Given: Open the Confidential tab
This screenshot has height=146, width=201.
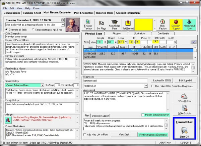Looking at the screenshot, I should point(163,34).
